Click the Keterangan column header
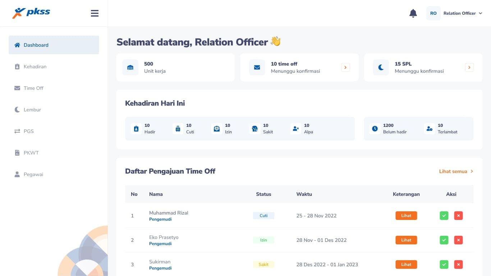 coord(406,194)
